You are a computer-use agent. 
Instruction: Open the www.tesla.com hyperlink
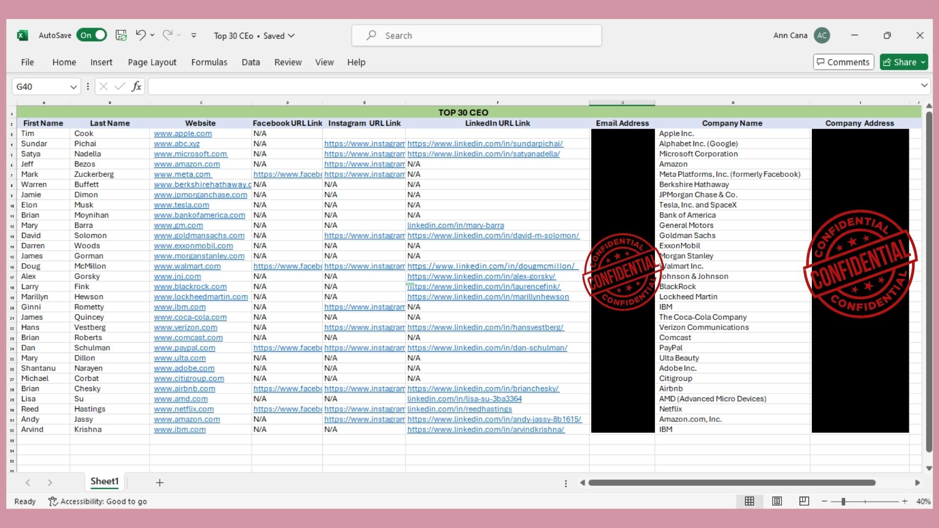(181, 205)
